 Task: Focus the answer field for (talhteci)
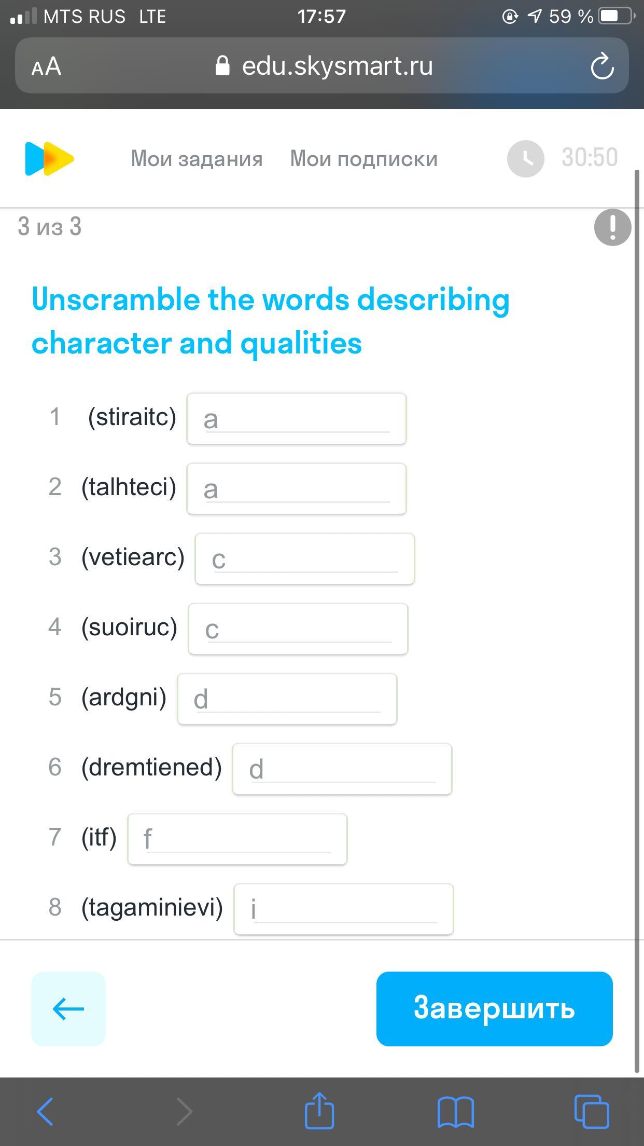(x=296, y=489)
